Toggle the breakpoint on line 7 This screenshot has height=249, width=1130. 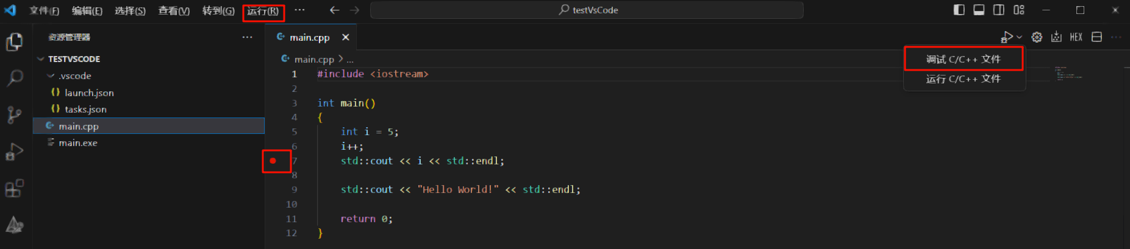273,161
